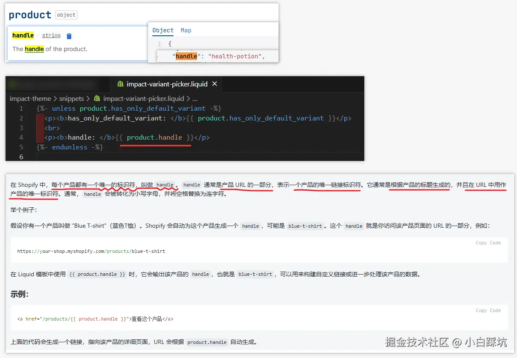
Task: Open impact-variant-picker.liquid breadcrumb entry
Action: (143, 98)
